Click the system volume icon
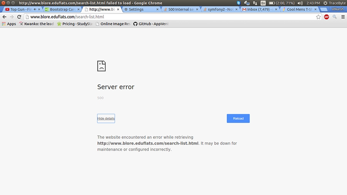 [300, 3]
